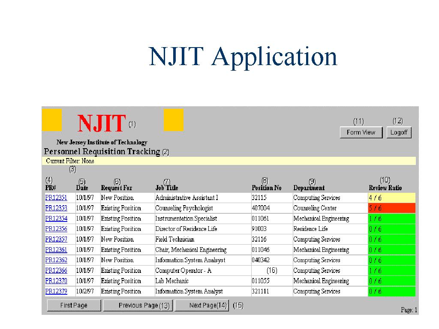This screenshot has width=439, height=329.
Task: Open requisition PR12370
Action: (56, 281)
